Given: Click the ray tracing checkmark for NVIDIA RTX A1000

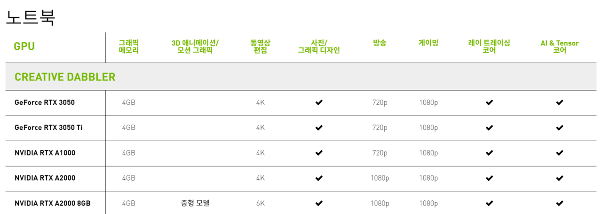Looking at the screenshot, I should tap(489, 153).
